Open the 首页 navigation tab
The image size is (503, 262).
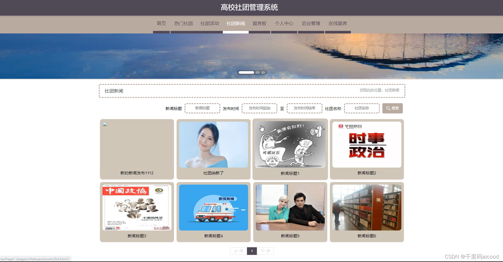point(161,24)
